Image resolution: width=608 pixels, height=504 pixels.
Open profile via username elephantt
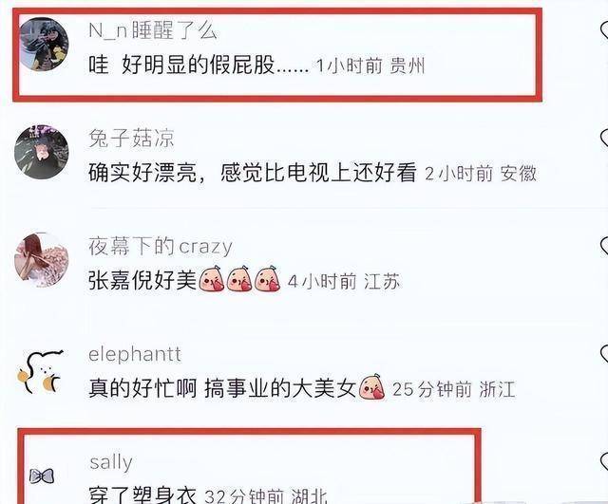[135, 354]
